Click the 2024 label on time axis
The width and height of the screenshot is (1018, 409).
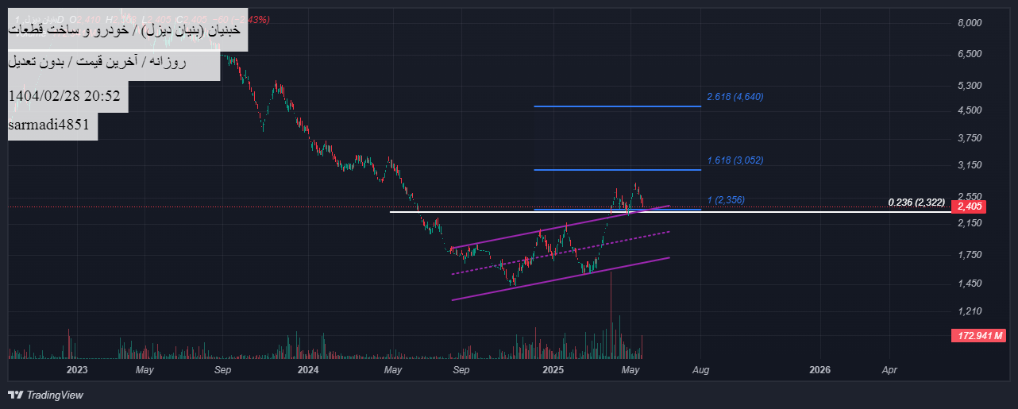(307, 370)
